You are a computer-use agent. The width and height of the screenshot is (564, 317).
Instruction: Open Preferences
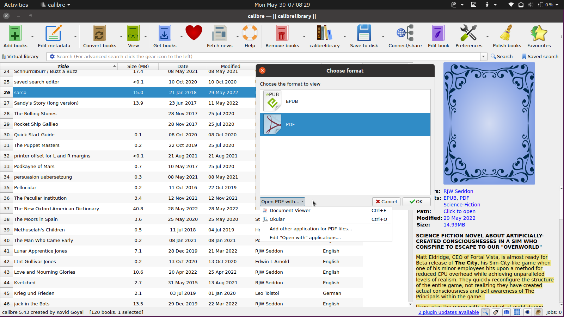coord(468,33)
